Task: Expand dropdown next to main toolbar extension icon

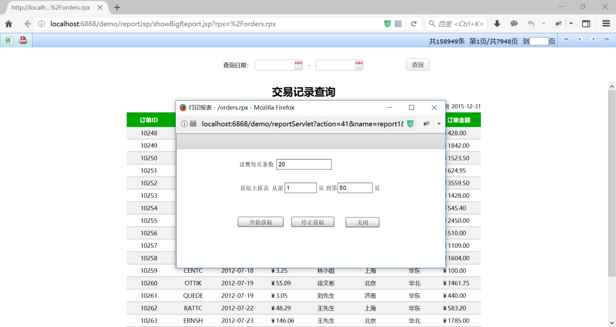Action: pyautogui.click(x=571, y=24)
